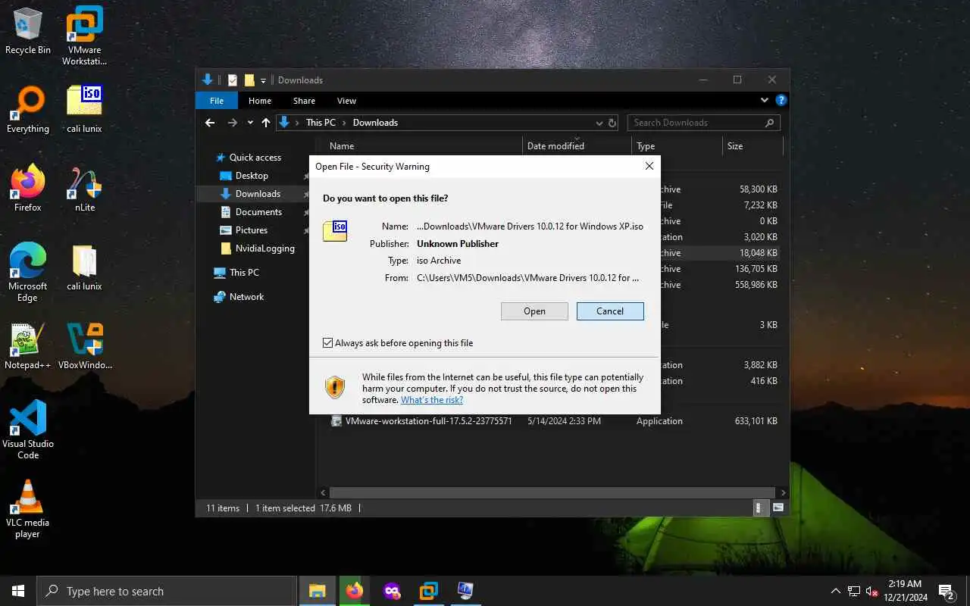Open recent locations dropdown arrow
Viewport: 970px width, 606px height.
click(250, 123)
